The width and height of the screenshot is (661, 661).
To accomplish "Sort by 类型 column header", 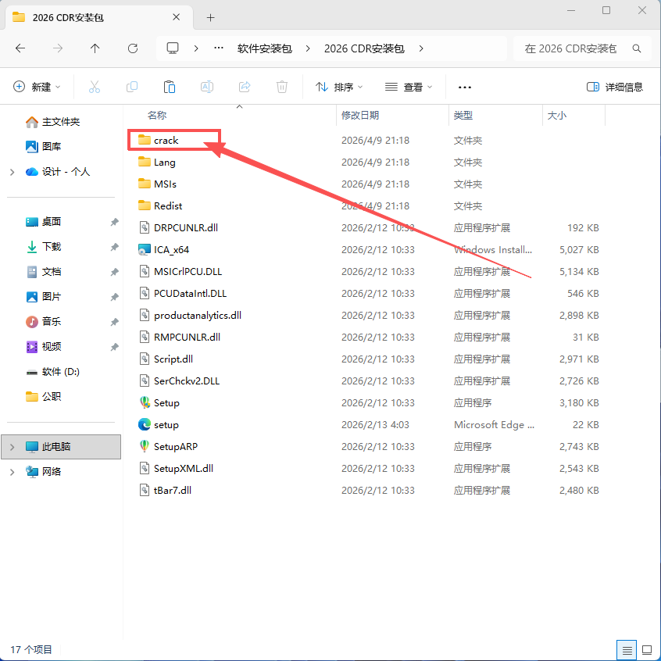I will pos(463,115).
